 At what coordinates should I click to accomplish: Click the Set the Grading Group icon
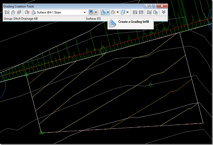click(x=7, y=12)
